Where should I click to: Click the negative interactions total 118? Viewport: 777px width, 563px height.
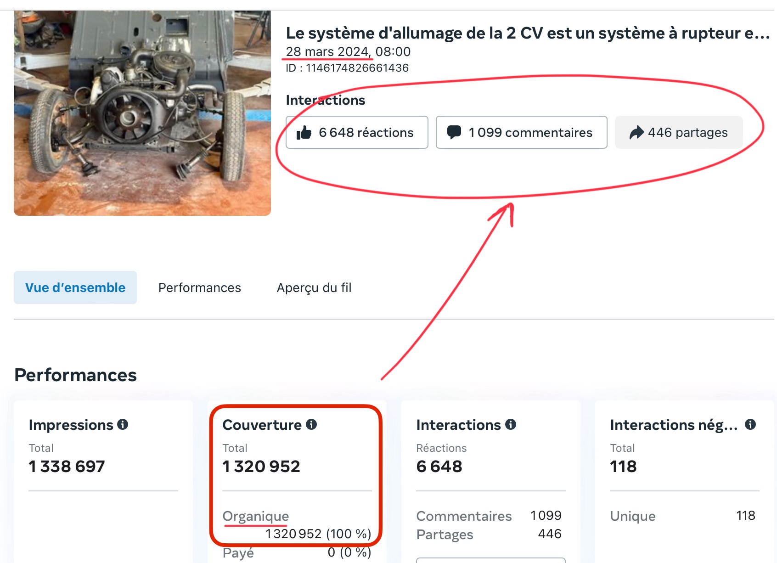[x=623, y=467]
